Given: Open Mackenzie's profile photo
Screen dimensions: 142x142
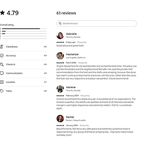Looking at the screenshot, I should pyautogui.click(x=60, y=56).
